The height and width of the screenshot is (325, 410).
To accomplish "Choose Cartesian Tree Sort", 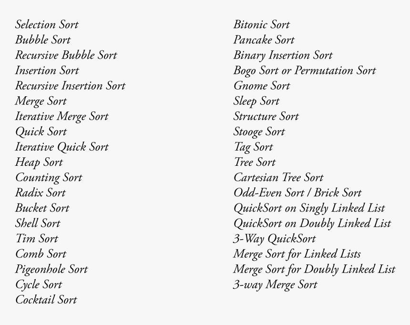I will [278, 178].
